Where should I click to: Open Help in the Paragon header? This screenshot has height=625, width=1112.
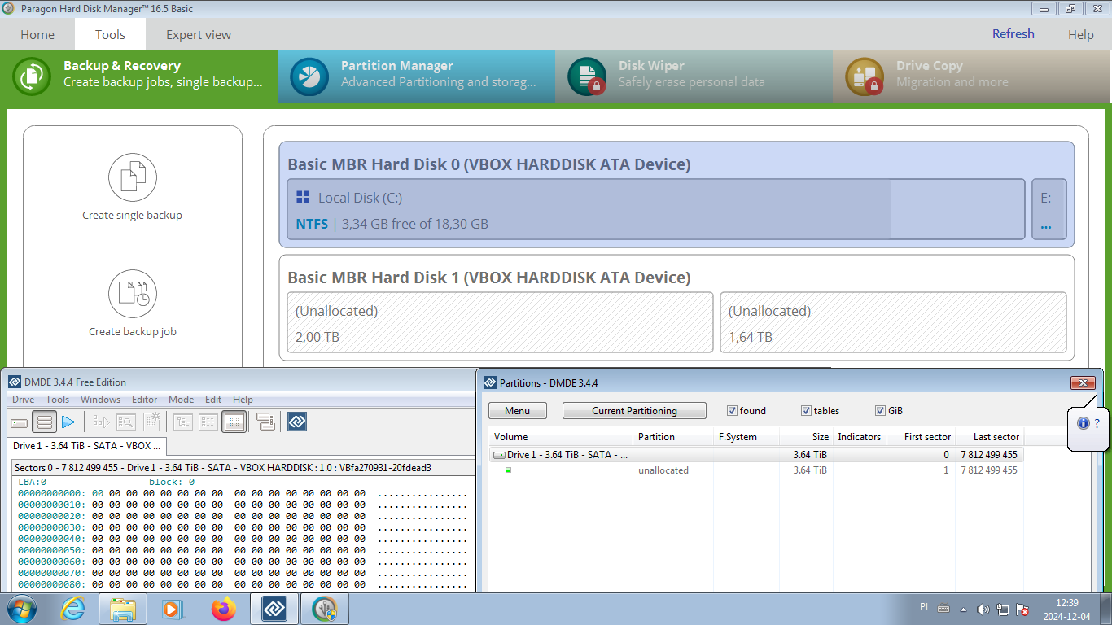point(1081,35)
